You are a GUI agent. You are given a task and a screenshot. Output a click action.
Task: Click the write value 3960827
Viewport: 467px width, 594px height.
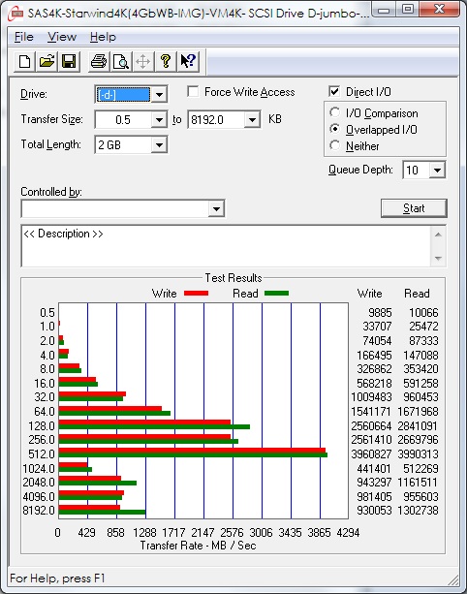(x=371, y=453)
